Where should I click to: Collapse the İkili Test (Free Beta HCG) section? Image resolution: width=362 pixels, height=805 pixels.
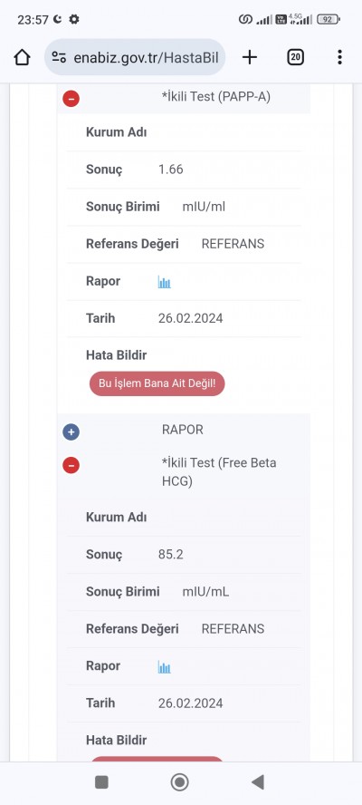click(71, 465)
